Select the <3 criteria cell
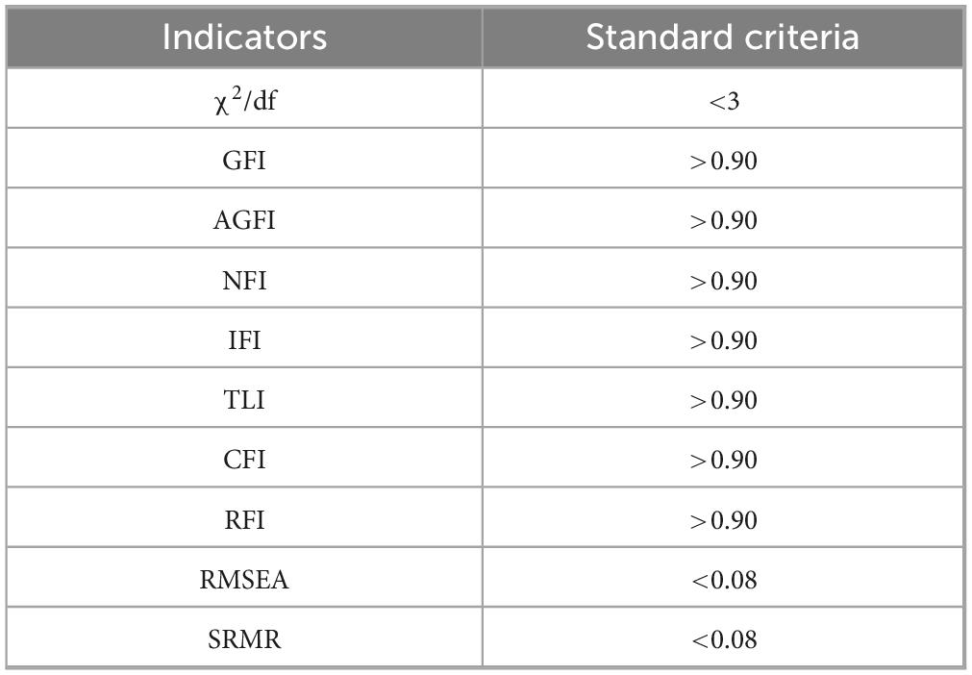This screenshot has height=675, width=972. (x=723, y=101)
